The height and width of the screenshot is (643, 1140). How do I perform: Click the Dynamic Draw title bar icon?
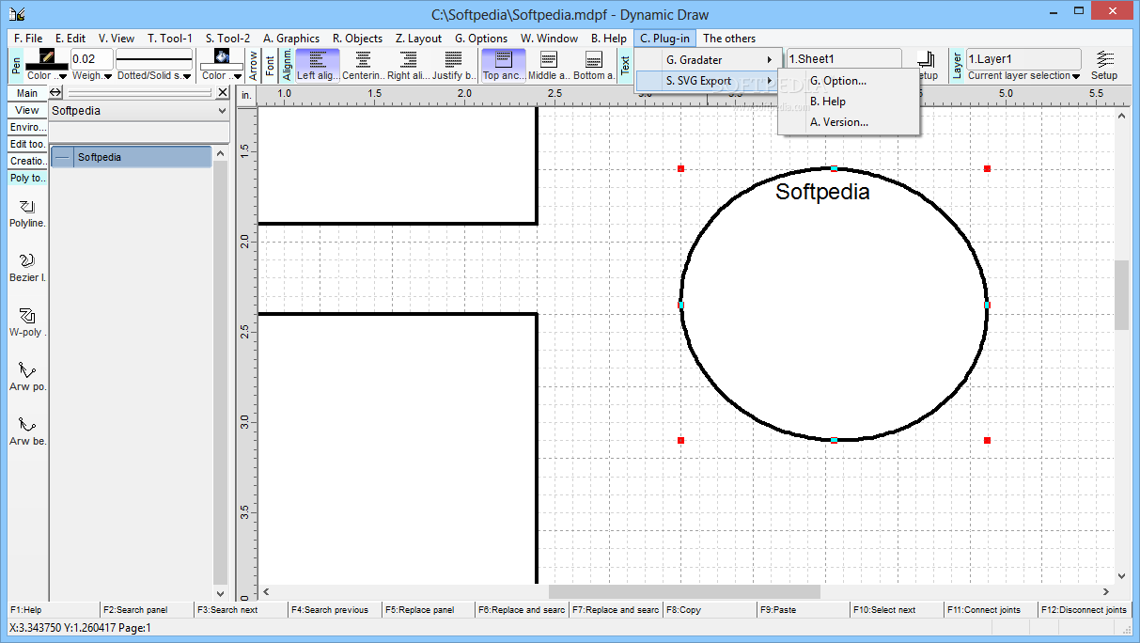click(x=17, y=14)
